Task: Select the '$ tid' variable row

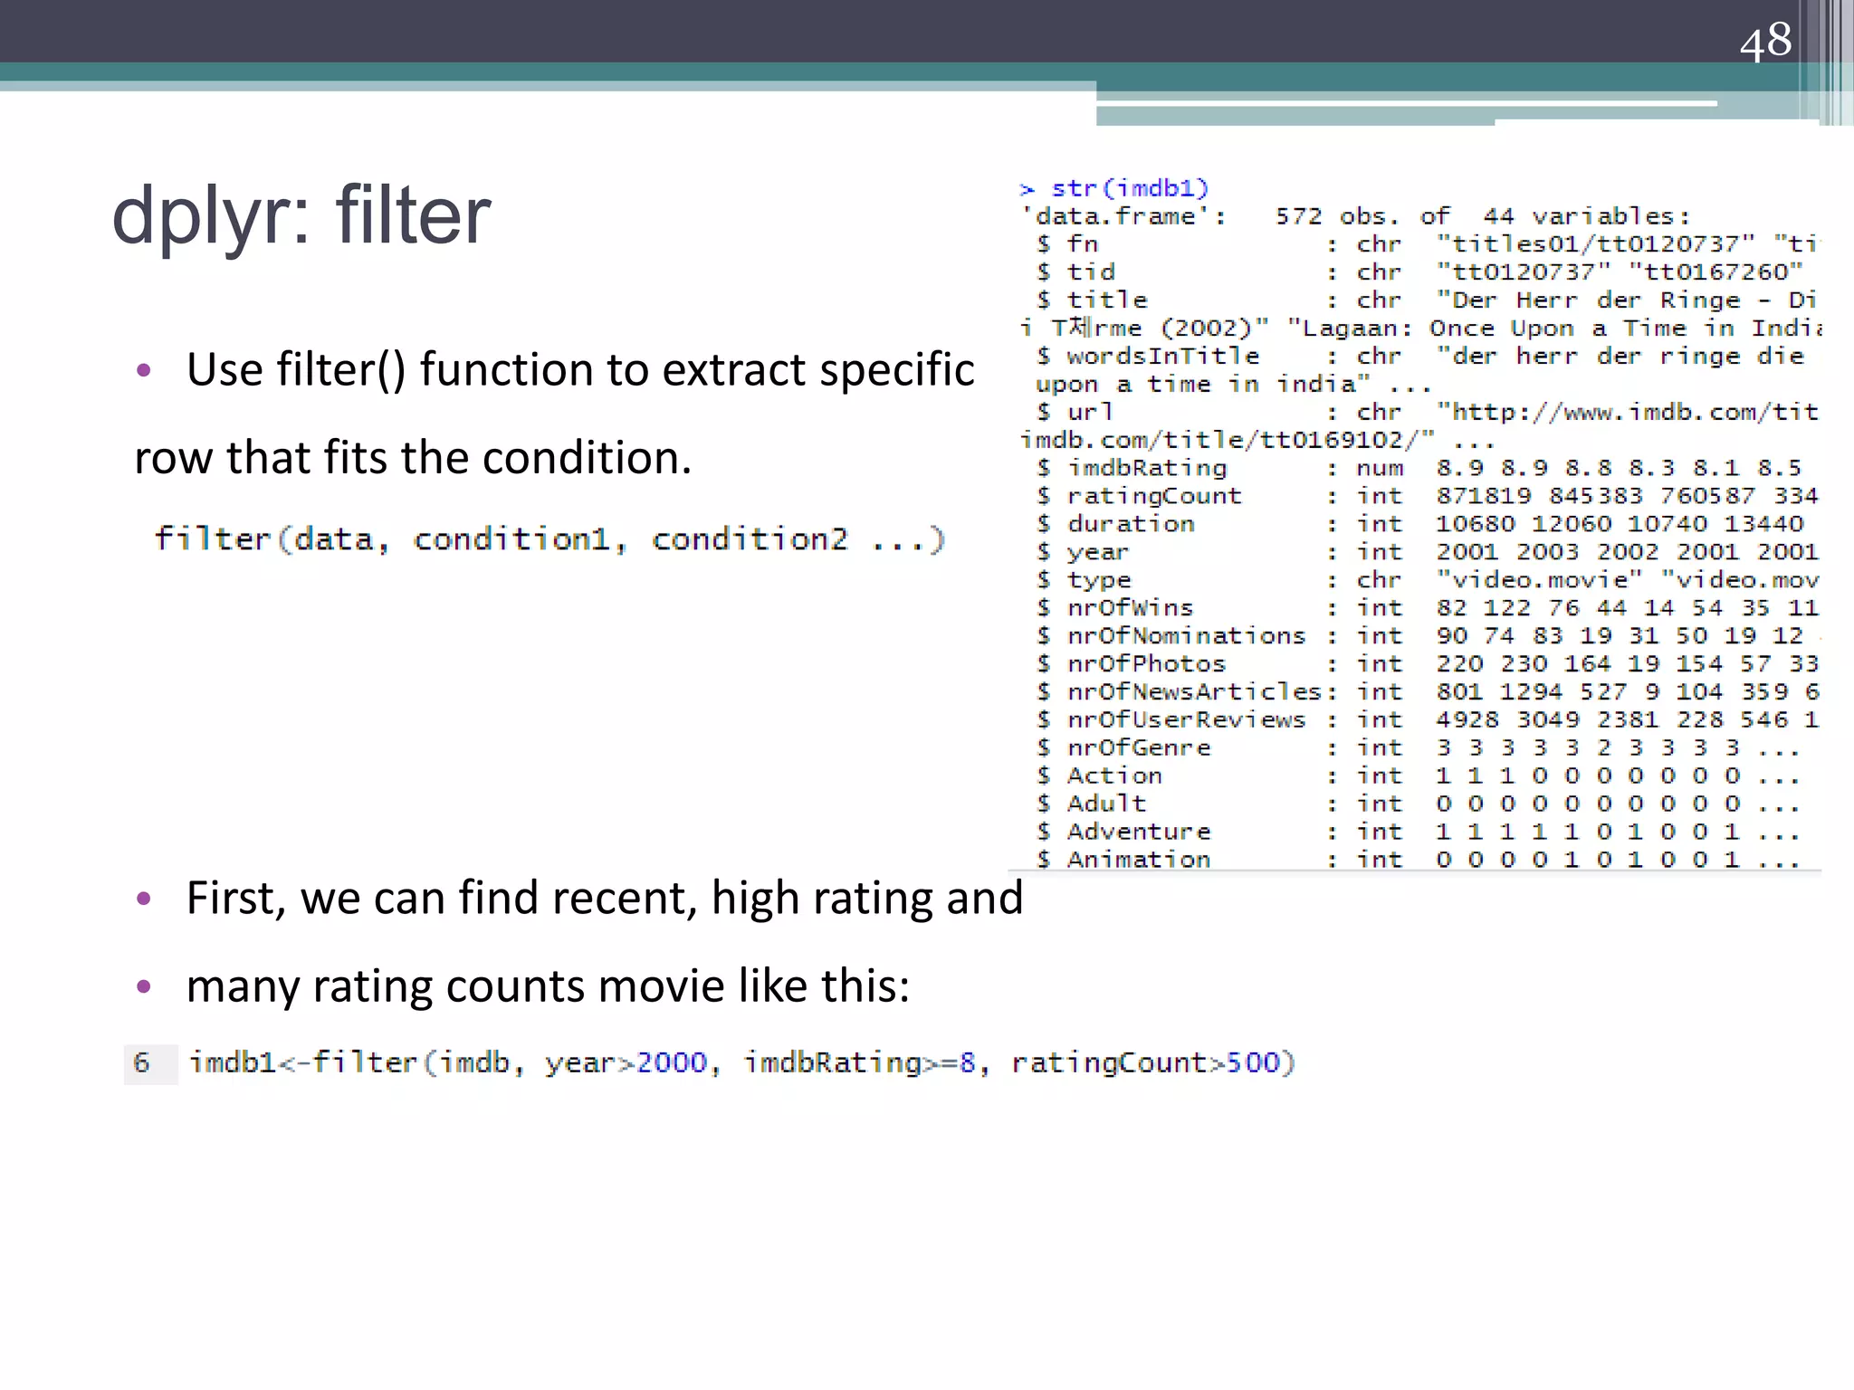Action: pyautogui.click(x=1419, y=272)
